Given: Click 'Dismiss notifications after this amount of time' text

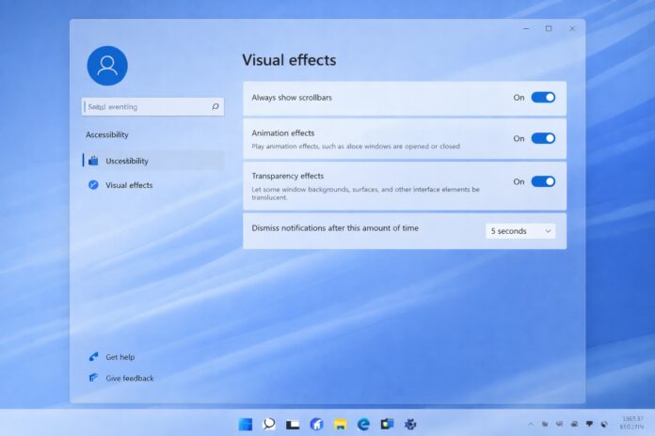Looking at the screenshot, I should (335, 228).
